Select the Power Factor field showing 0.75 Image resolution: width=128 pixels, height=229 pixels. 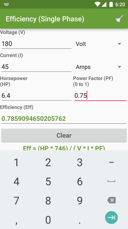point(100,96)
